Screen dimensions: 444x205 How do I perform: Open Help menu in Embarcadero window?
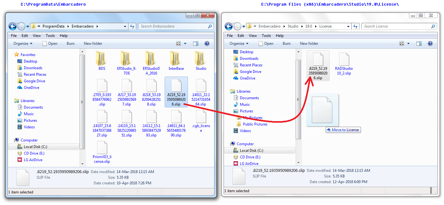pyautogui.click(x=64, y=36)
